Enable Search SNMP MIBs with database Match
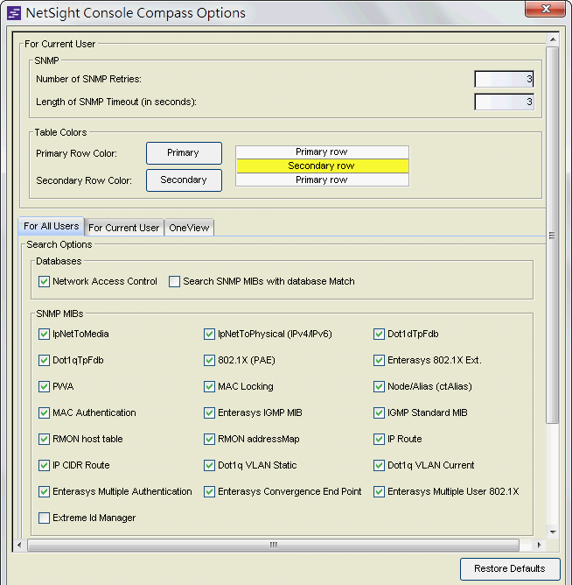The width and height of the screenshot is (572, 585). [174, 281]
